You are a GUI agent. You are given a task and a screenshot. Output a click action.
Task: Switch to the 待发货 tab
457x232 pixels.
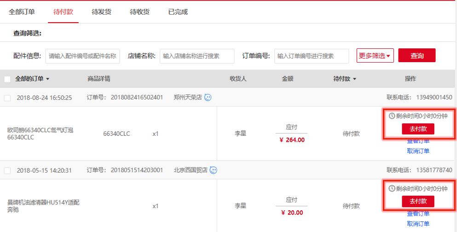coord(101,12)
